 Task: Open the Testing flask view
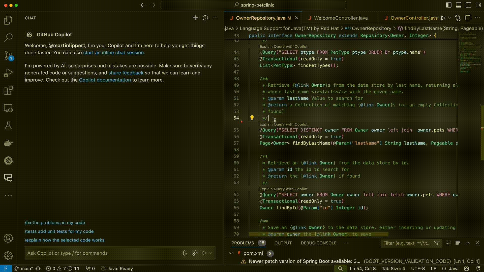8,125
